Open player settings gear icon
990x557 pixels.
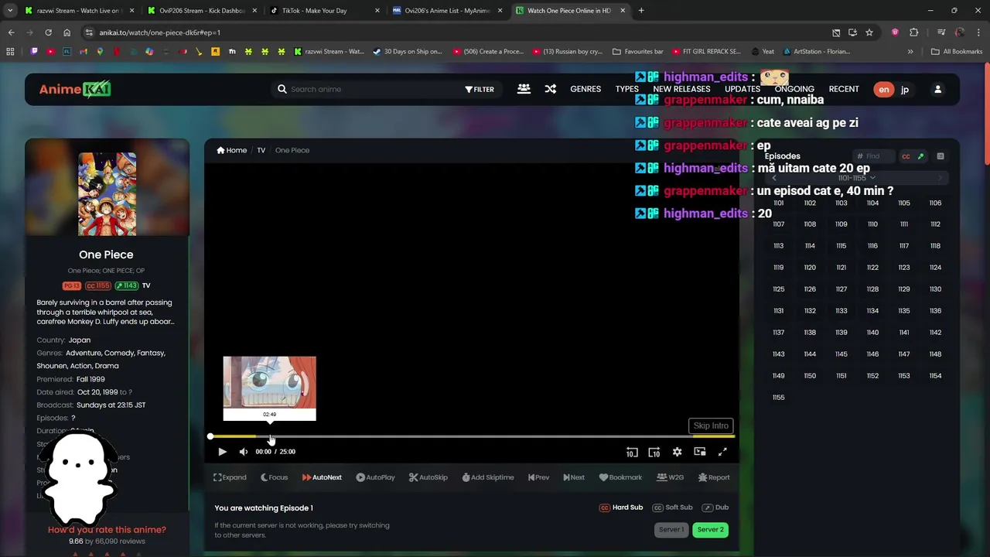[x=677, y=452]
